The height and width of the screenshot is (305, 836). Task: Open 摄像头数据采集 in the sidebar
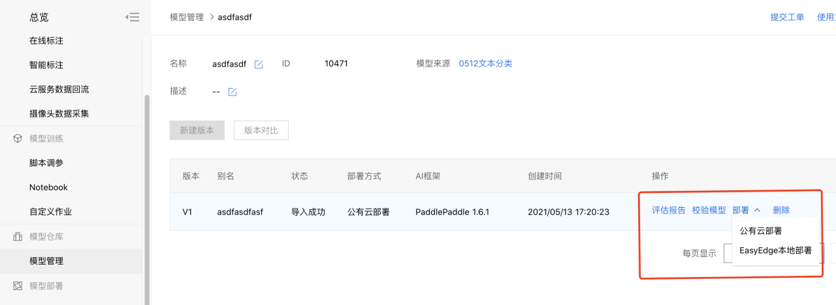point(59,113)
